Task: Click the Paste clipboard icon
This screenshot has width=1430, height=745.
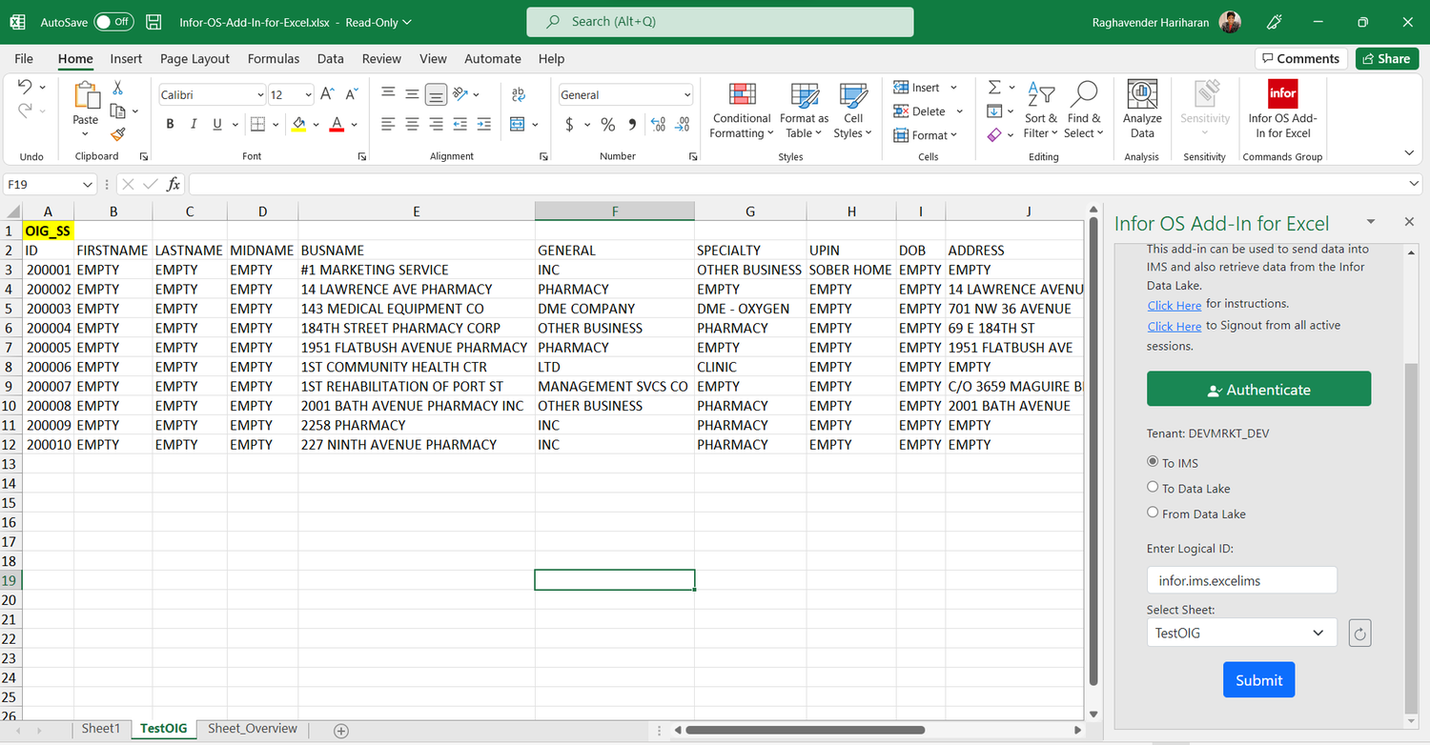Action: (86, 96)
